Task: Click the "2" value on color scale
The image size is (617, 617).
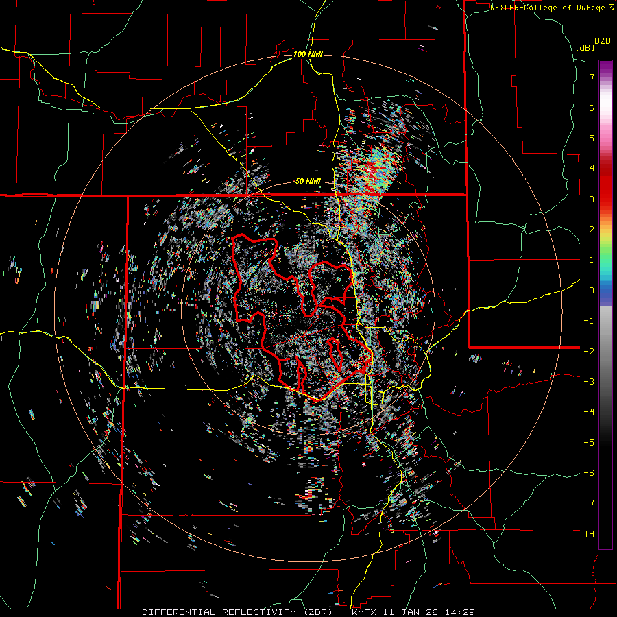Action: tap(592, 230)
